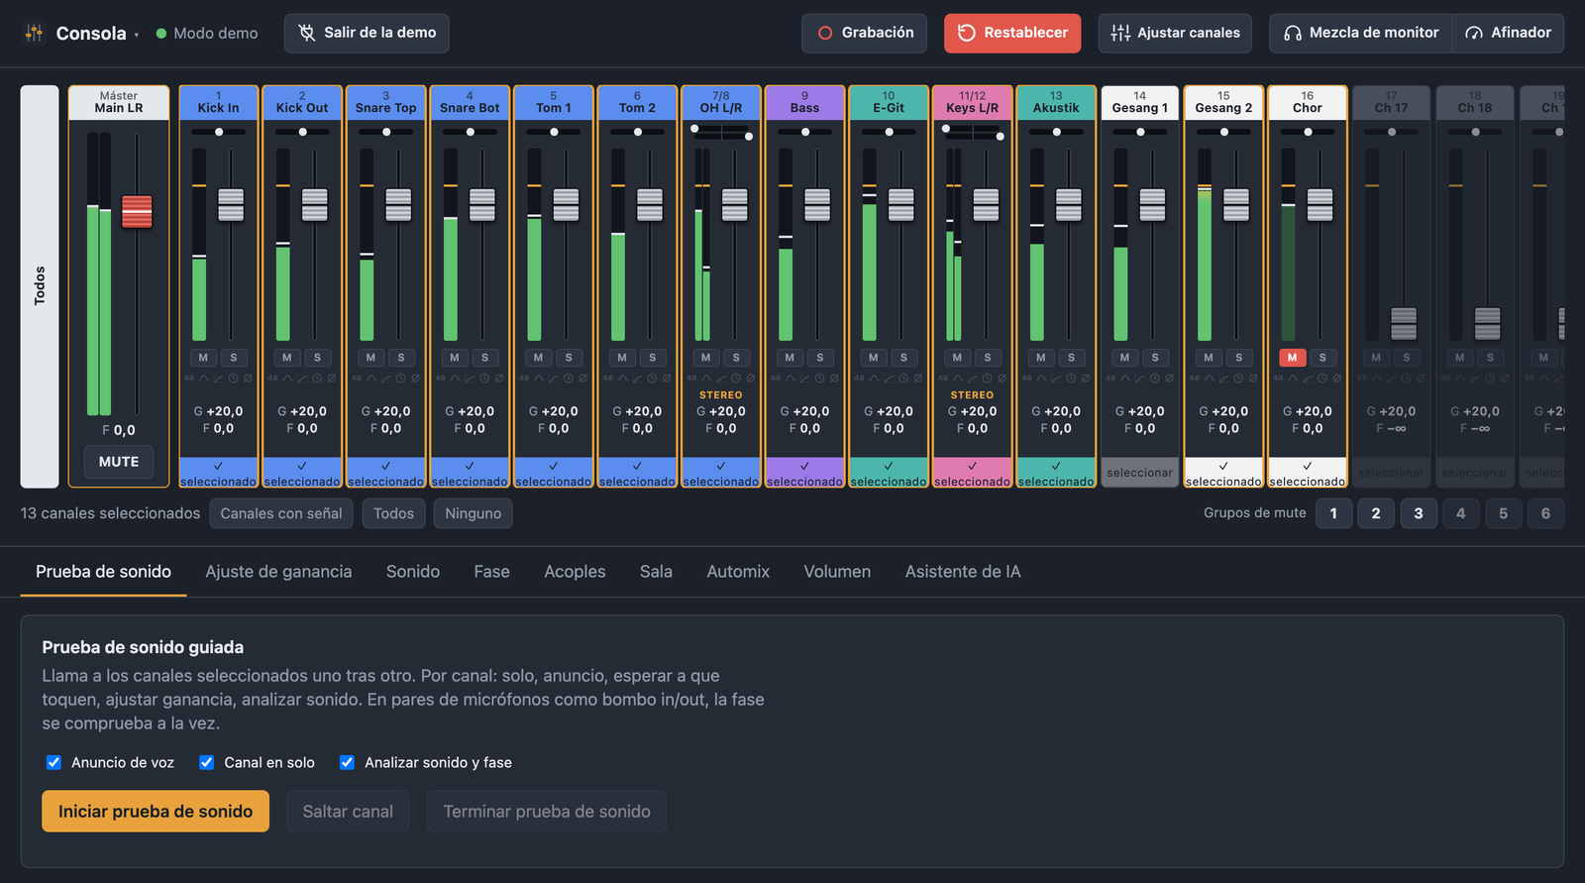1585x883 pixels.
Task: Open the Acoples tab
Action: pyautogui.click(x=575, y=572)
